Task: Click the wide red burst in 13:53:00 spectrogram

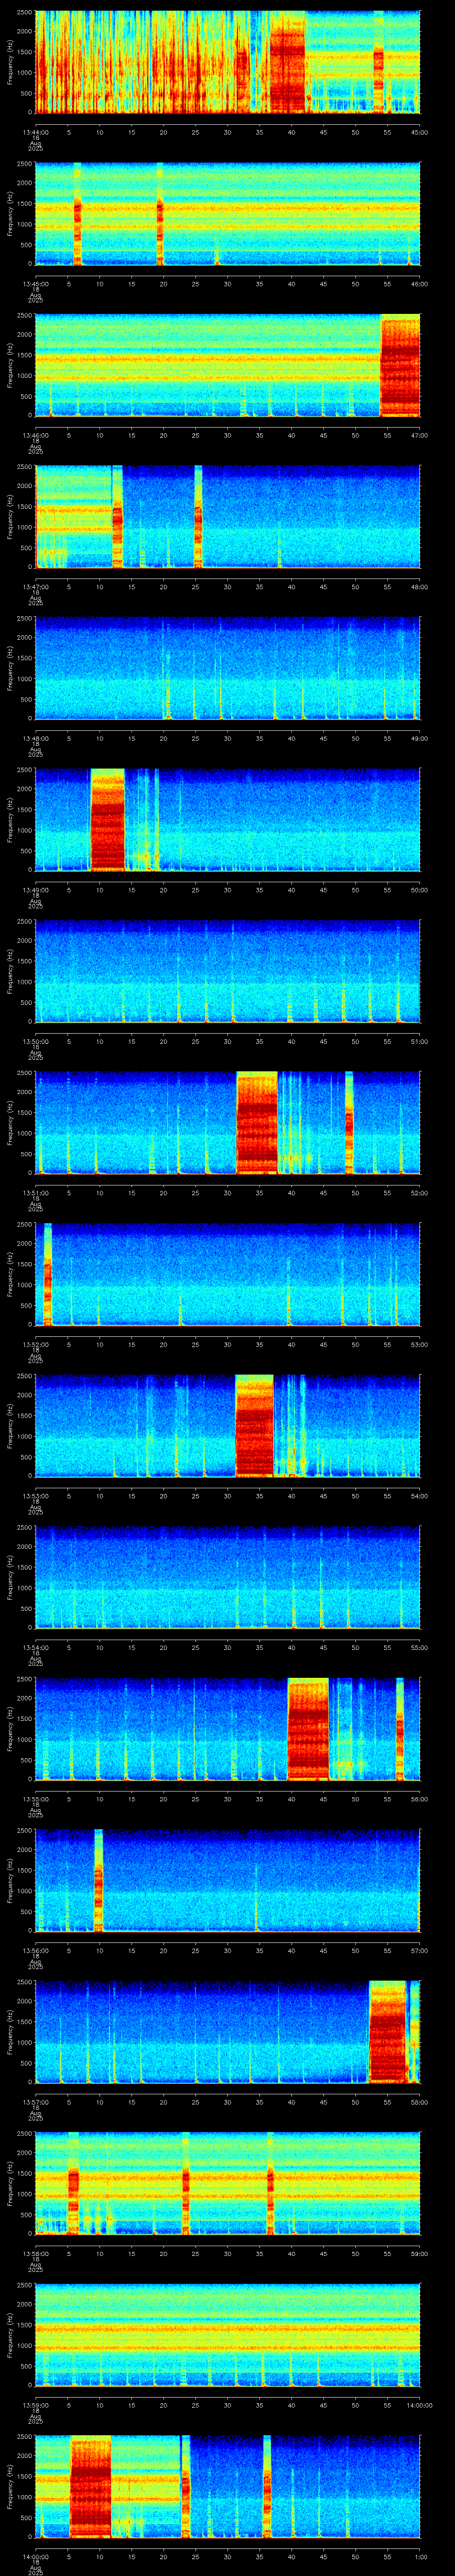Action: coord(254,1426)
